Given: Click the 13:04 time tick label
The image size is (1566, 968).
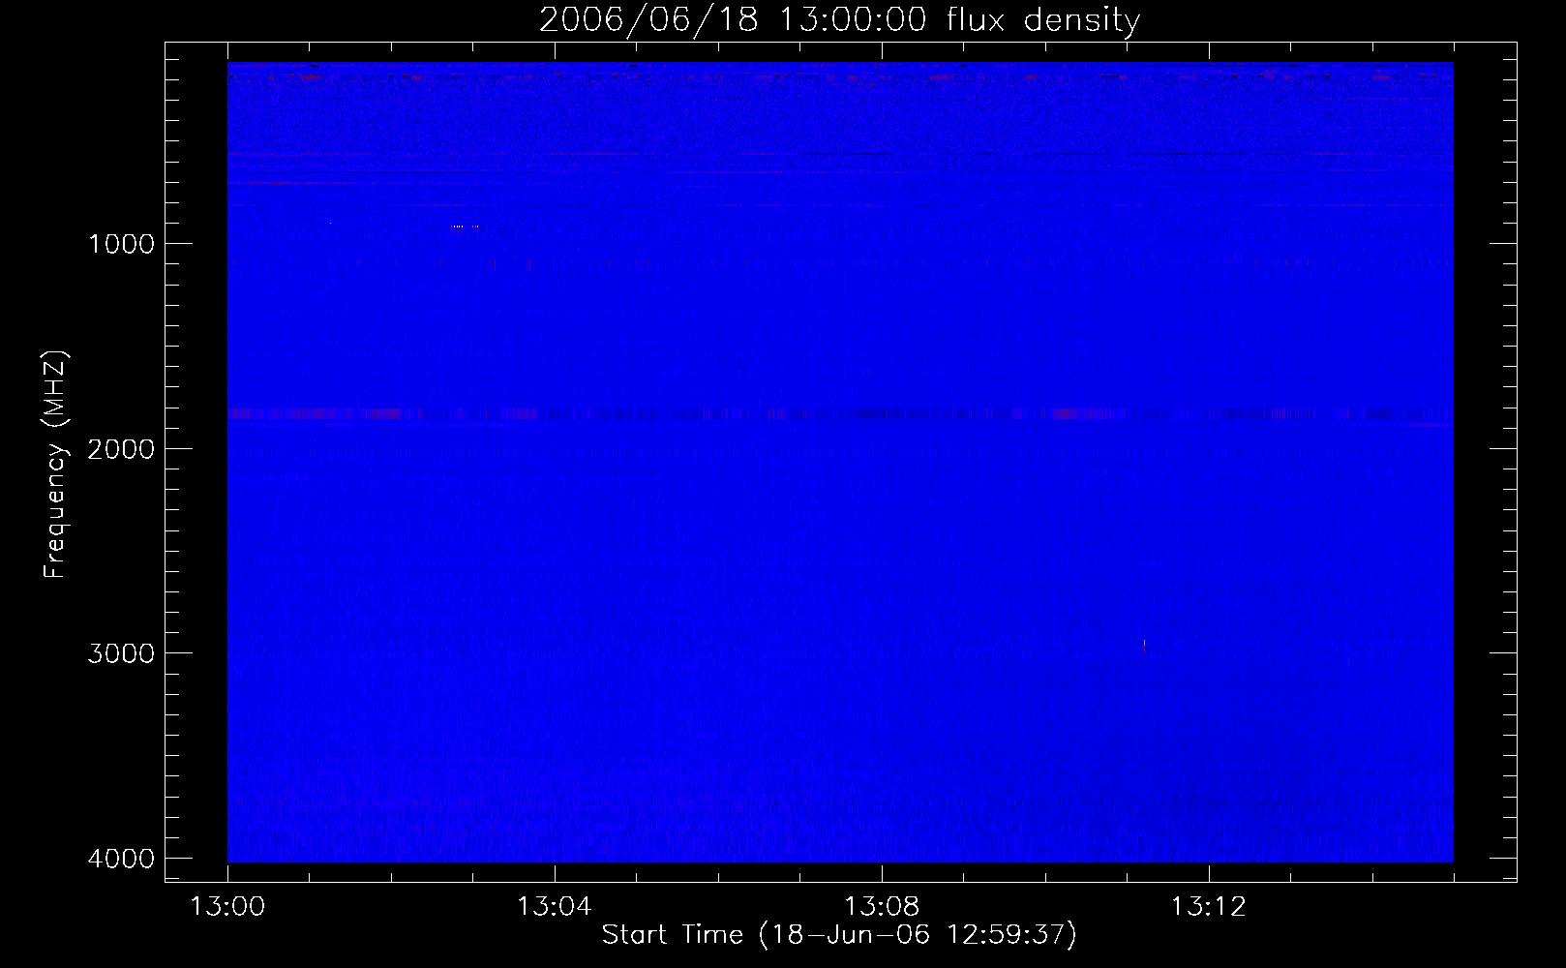Looking at the screenshot, I should click(x=554, y=907).
